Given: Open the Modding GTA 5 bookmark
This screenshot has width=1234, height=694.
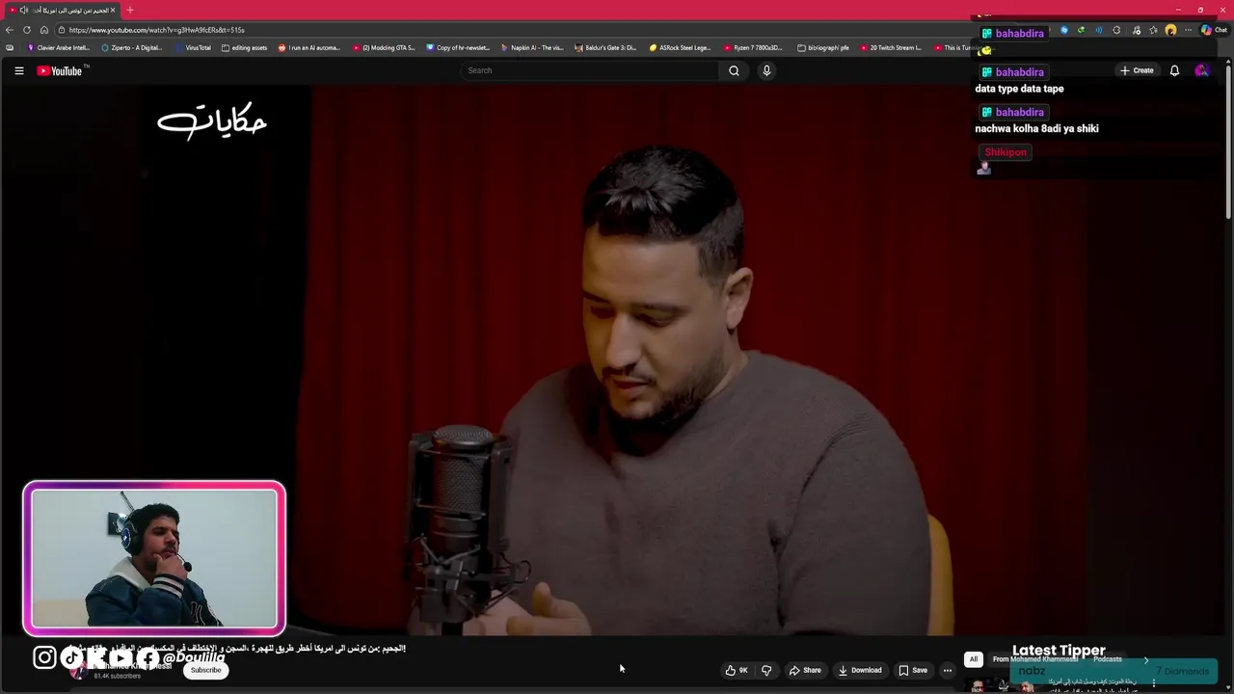Looking at the screenshot, I should point(384,47).
